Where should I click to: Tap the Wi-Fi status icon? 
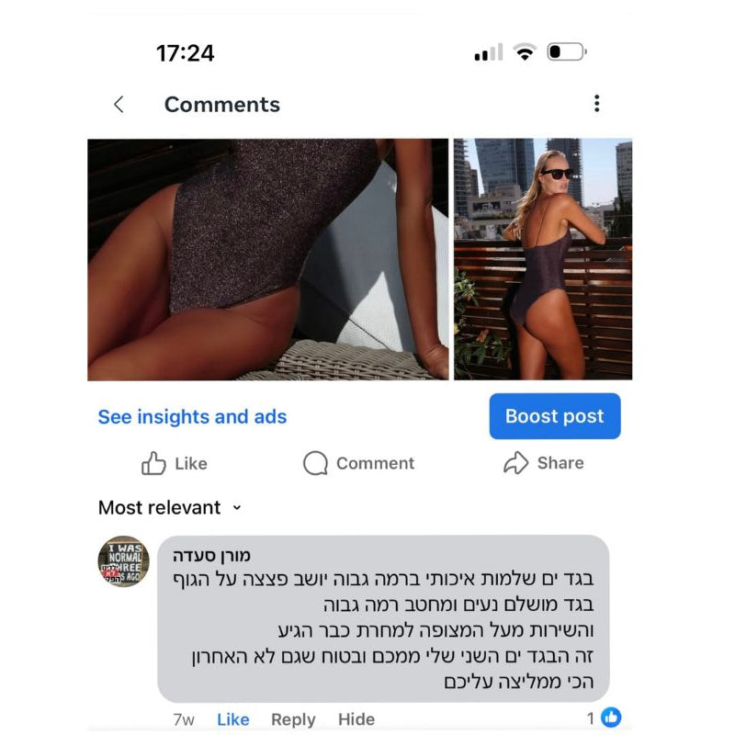coord(525,51)
